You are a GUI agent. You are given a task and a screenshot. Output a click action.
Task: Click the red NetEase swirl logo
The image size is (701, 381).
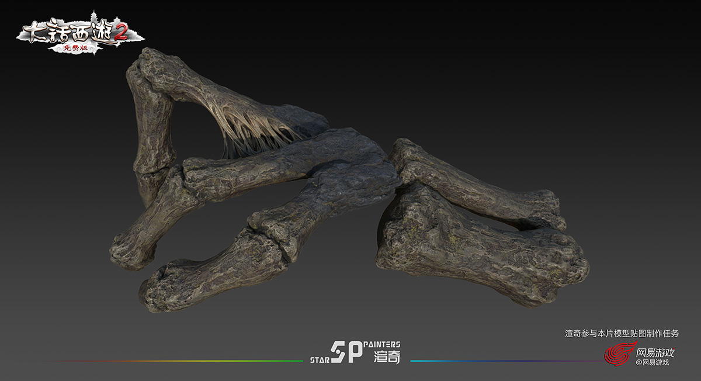coord(619,354)
